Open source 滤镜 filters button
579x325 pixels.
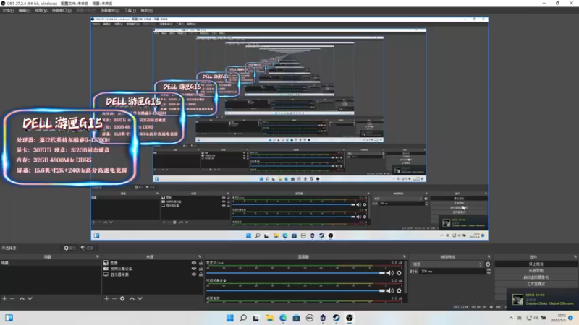tap(87, 248)
